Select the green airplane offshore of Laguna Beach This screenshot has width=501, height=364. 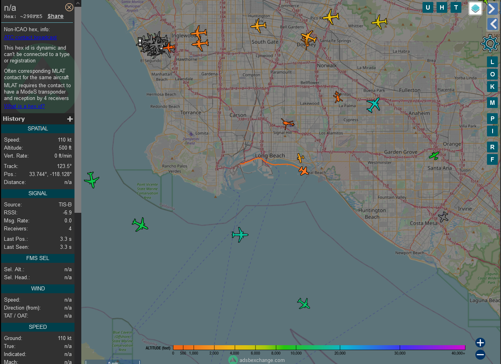click(304, 304)
